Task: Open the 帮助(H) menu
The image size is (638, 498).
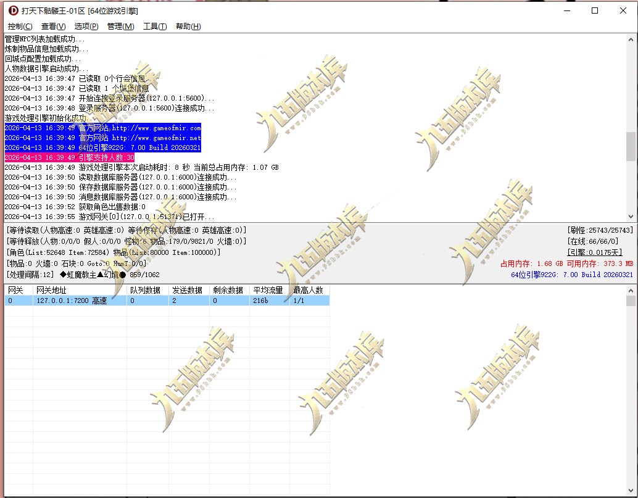Action: click(x=188, y=27)
